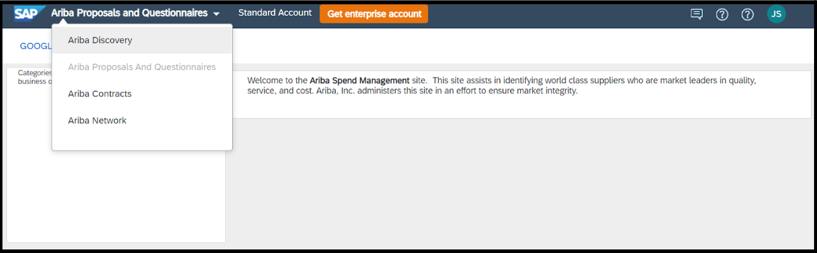Click the Welcome message paragraph
This screenshot has height=253, width=817.
click(501, 86)
